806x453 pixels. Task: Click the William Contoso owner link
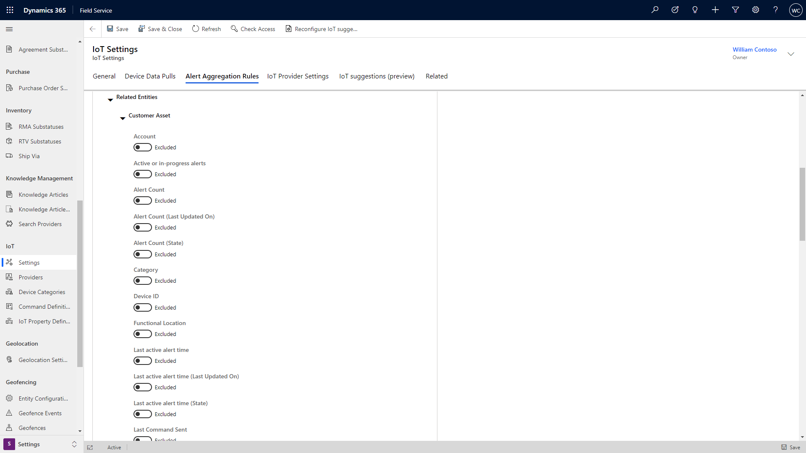(x=754, y=49)
